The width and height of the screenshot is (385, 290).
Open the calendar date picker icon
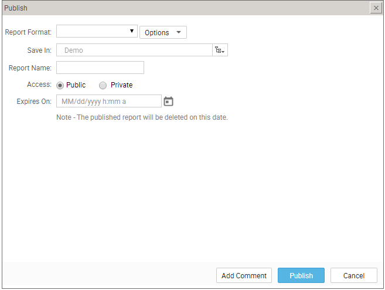(168, 102)
